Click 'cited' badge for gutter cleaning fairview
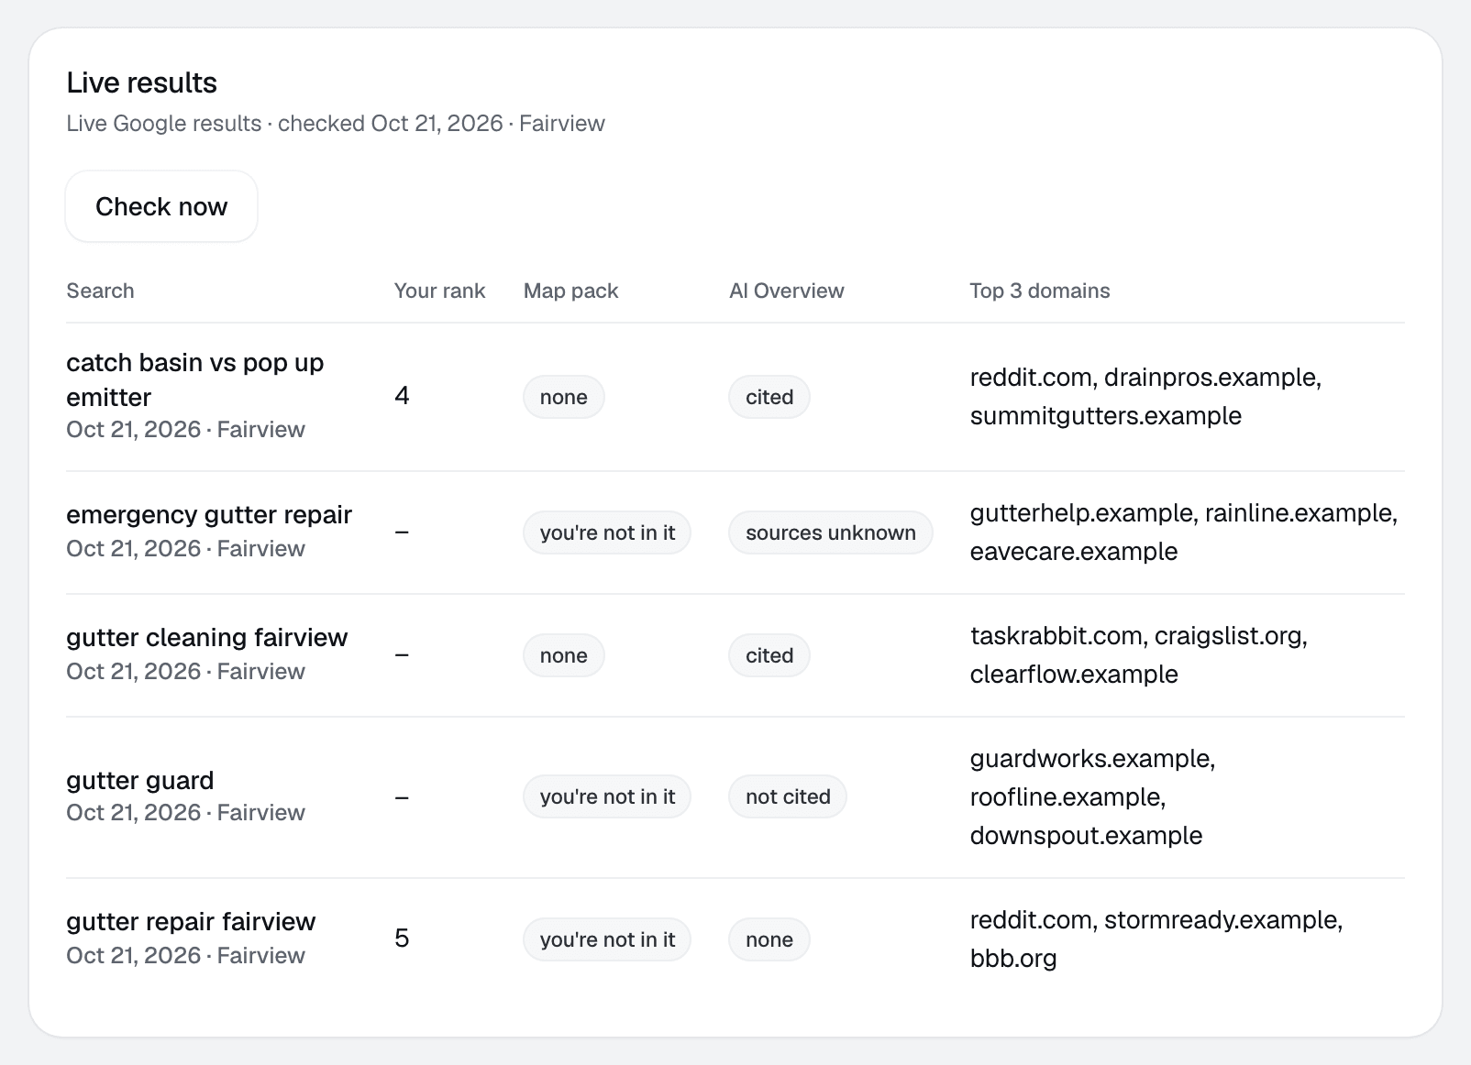1471x1065 pixels. tap(769, 655)
